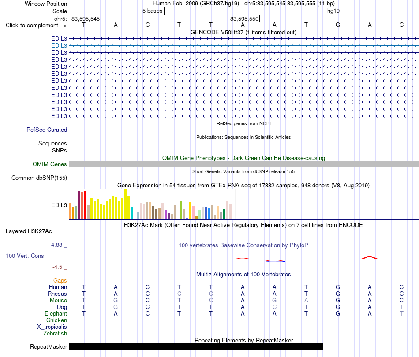Viewport: 419px width, 357px height.
Task: Click the Chicken alignment row label
Action: click(56, 320)
